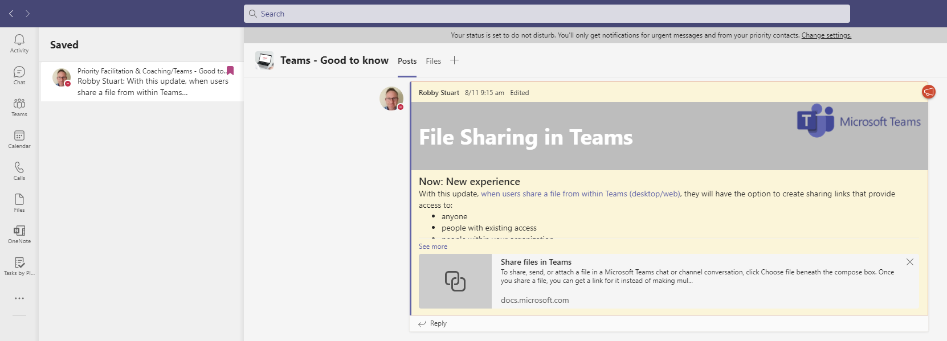
Task: Expand the post with See more
Action: tap(433, 246)
